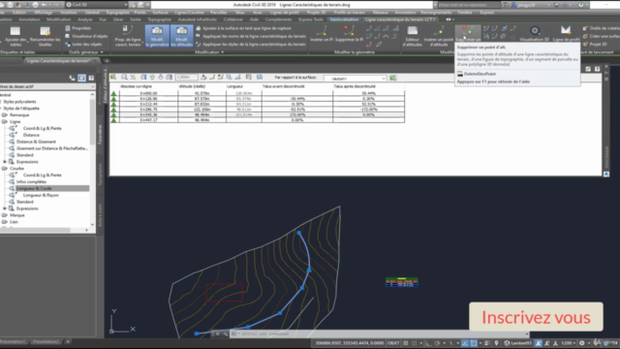The height and width of the screenshot is (349, 620).
Task: Click the command line input field
Action: 380,333
